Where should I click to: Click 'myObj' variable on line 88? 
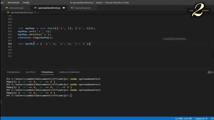tap(30, 44)
